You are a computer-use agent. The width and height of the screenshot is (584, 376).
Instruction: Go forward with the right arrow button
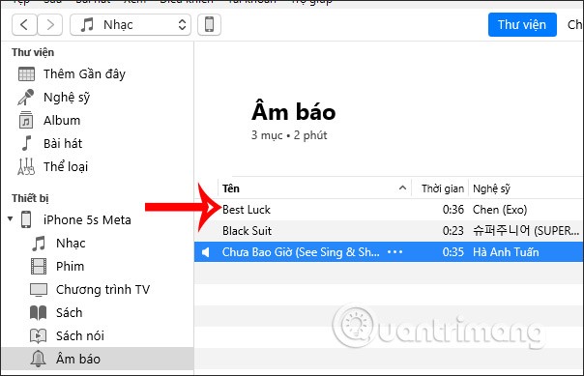(50, 25)
